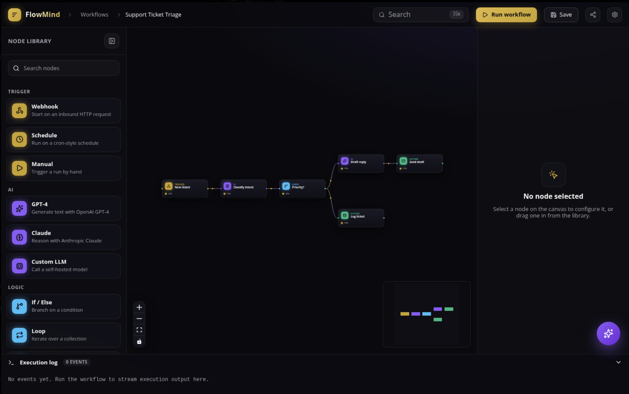
Task: Click the 'New ticket' node label
Action: tap(182, 187)
